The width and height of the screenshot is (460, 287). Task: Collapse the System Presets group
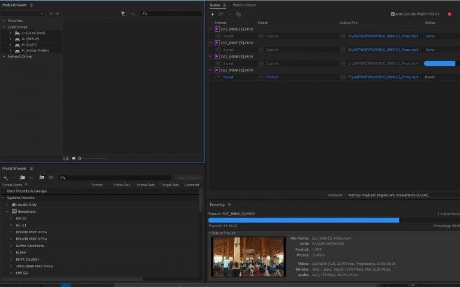point(3,198)
